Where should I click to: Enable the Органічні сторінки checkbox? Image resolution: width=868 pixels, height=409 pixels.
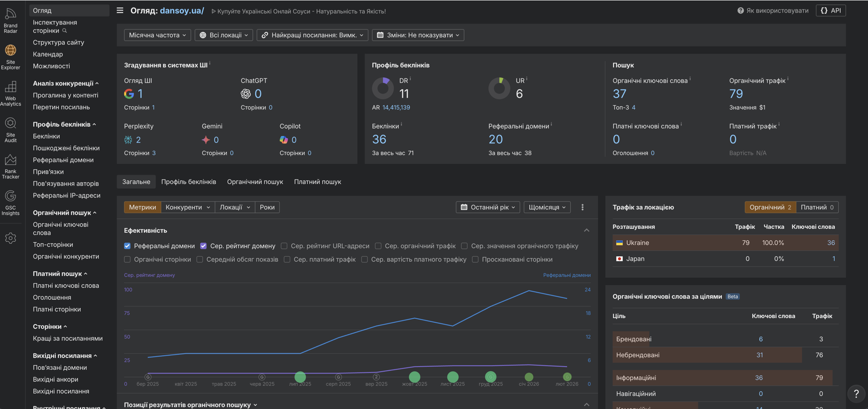point(128,259)
